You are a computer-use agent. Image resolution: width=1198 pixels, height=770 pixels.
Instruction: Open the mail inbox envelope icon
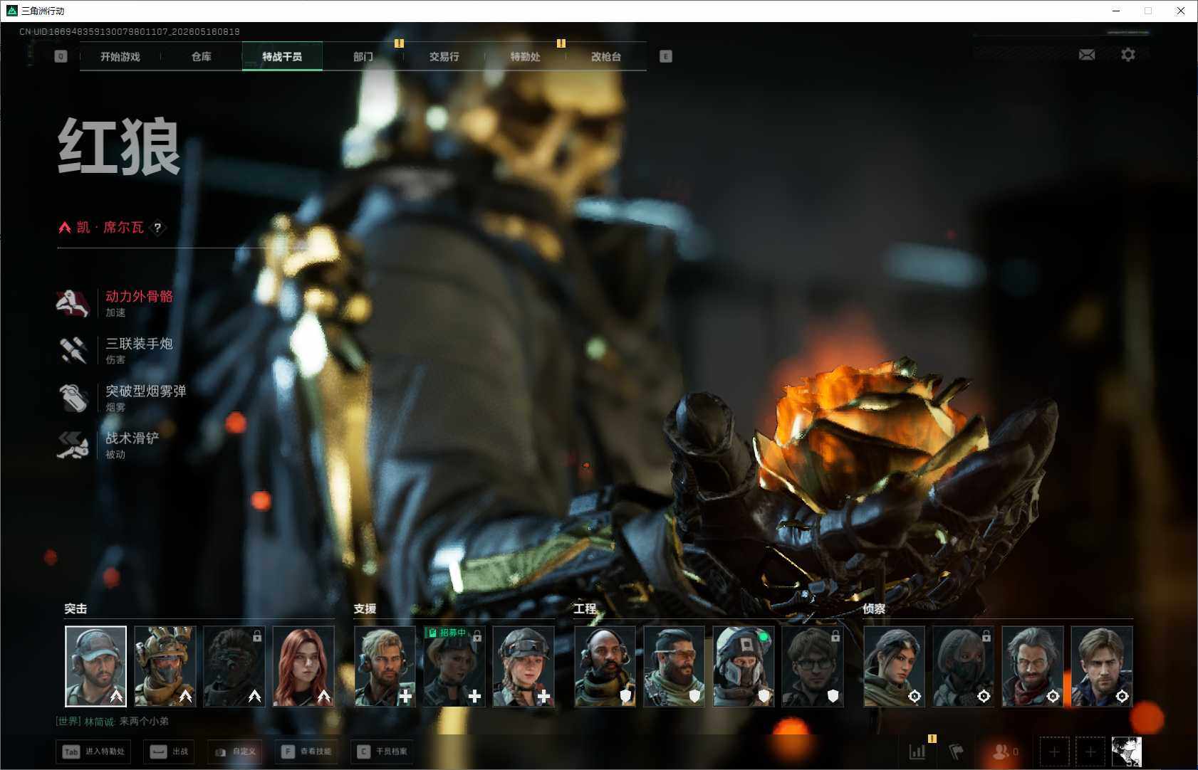1087,55
